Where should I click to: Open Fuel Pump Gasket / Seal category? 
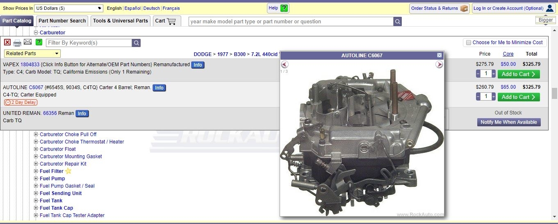coord(67,186)
